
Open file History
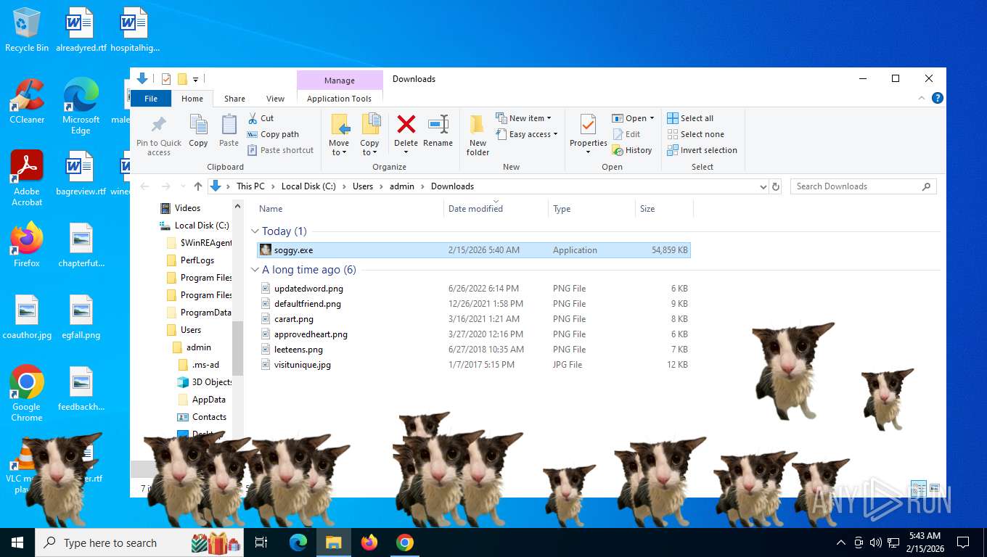coord(632,150)
